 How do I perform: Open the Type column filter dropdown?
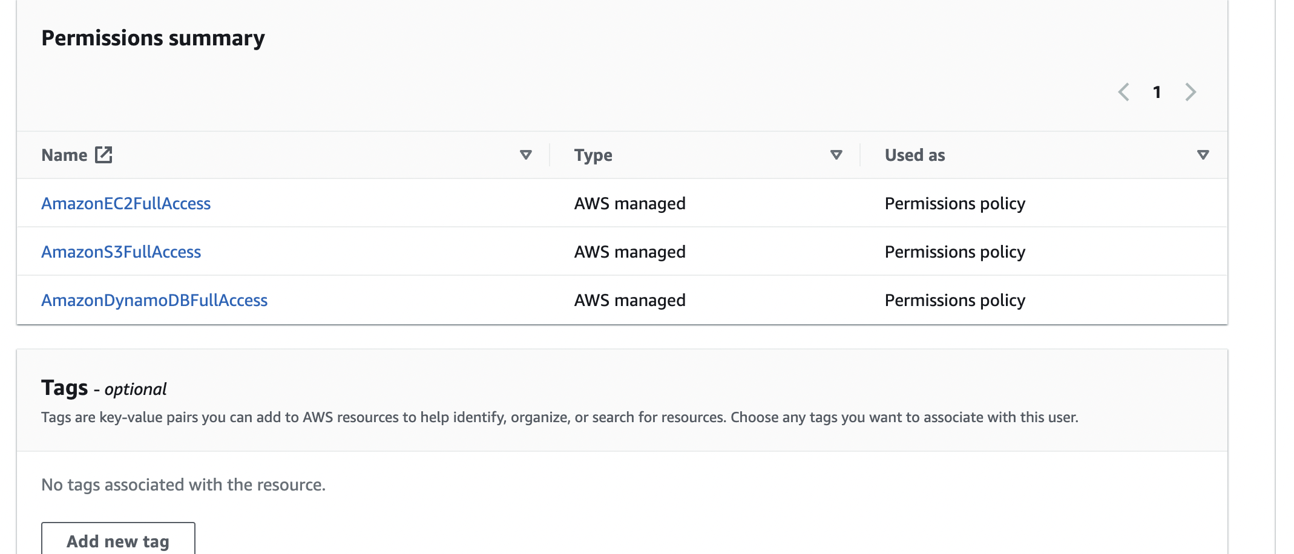pyautogui.click(x=835, y=155)
